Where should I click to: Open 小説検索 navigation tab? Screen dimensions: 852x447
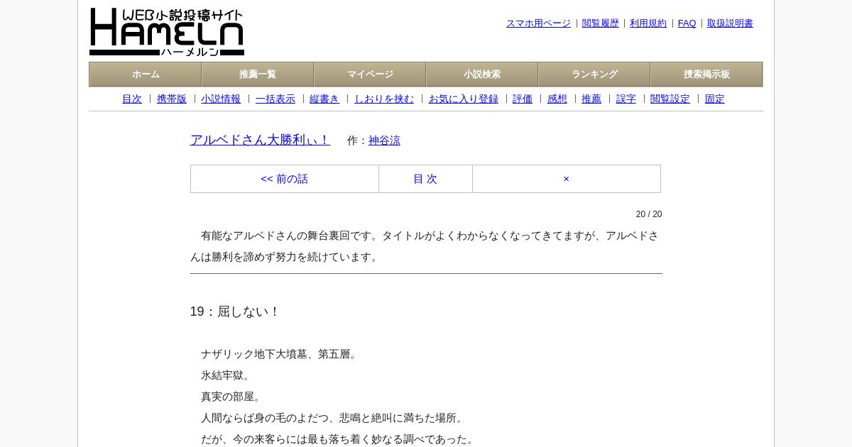(x=482, y=74)
